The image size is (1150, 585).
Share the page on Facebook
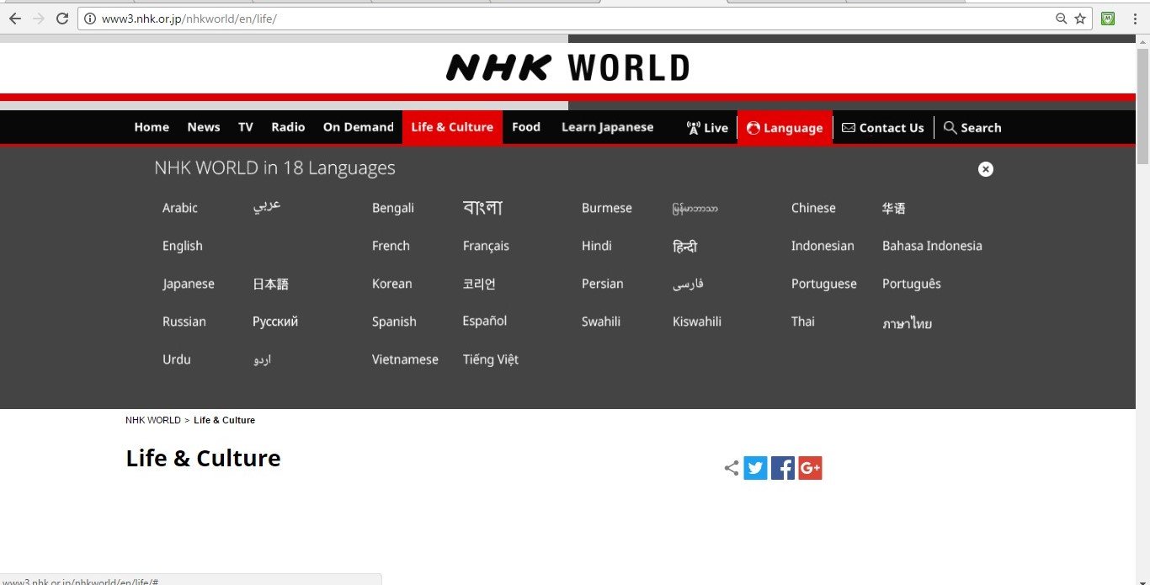pyautogui.click(x=783, y=468)
